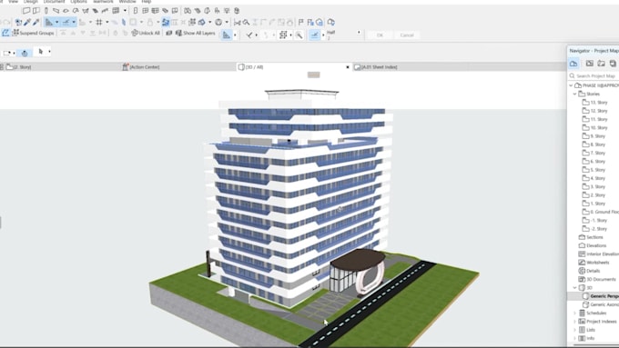
Task: Toggle the guide lines ruler icon
Action: [49, 23]
